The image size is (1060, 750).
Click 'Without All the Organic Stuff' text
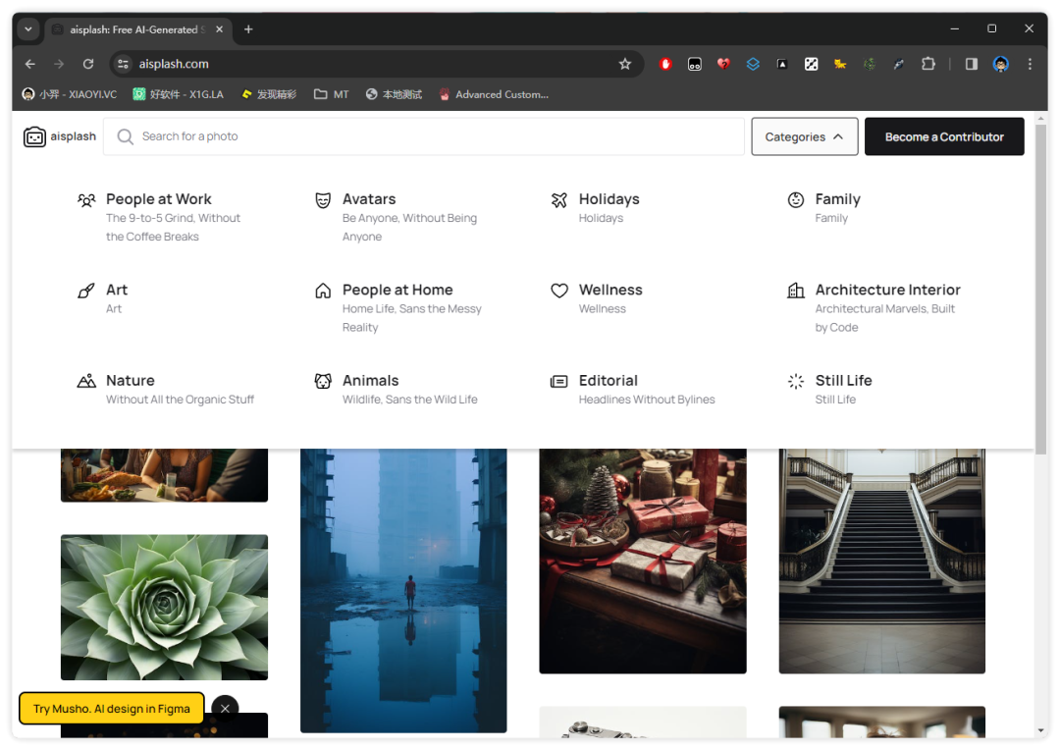[180, 400]
